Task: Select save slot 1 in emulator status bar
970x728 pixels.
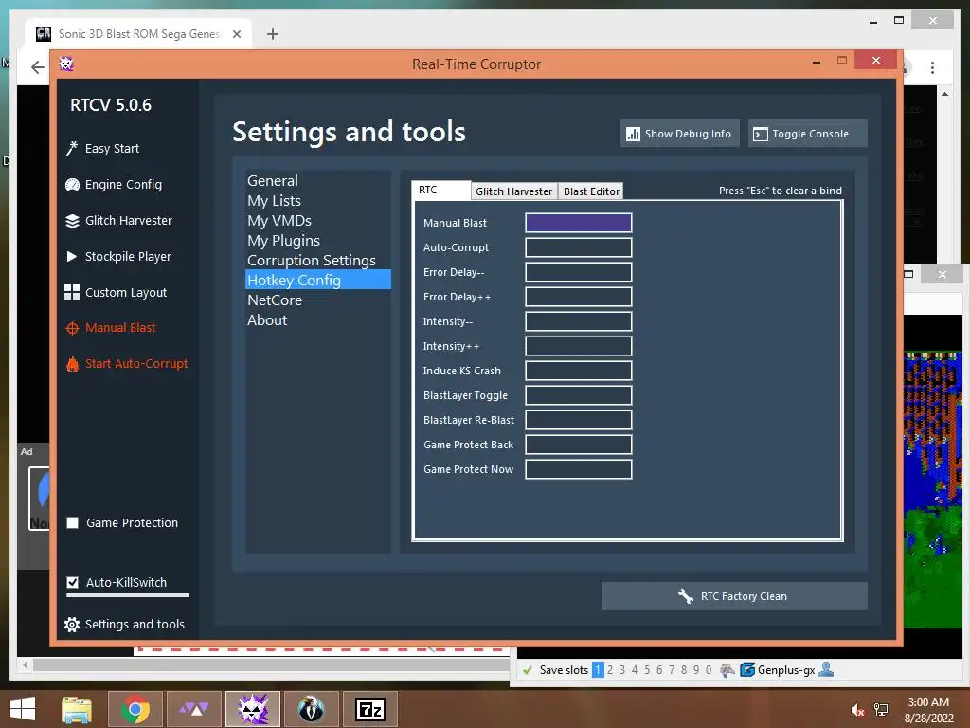Action: pos(598,670)
